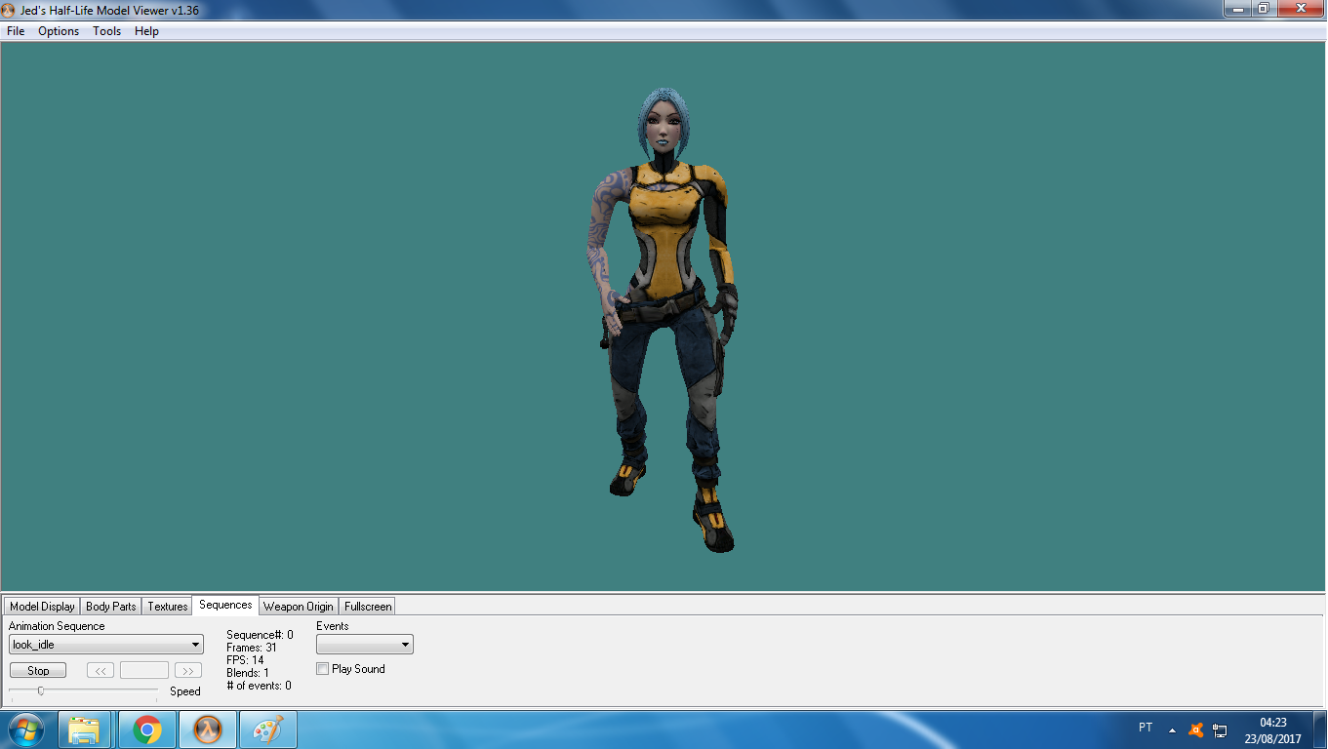This screenshot has width=1328, height=749.
Task: Select the Half-Life Model Viewer taskbar icon
Action: (x=208, y=729)
